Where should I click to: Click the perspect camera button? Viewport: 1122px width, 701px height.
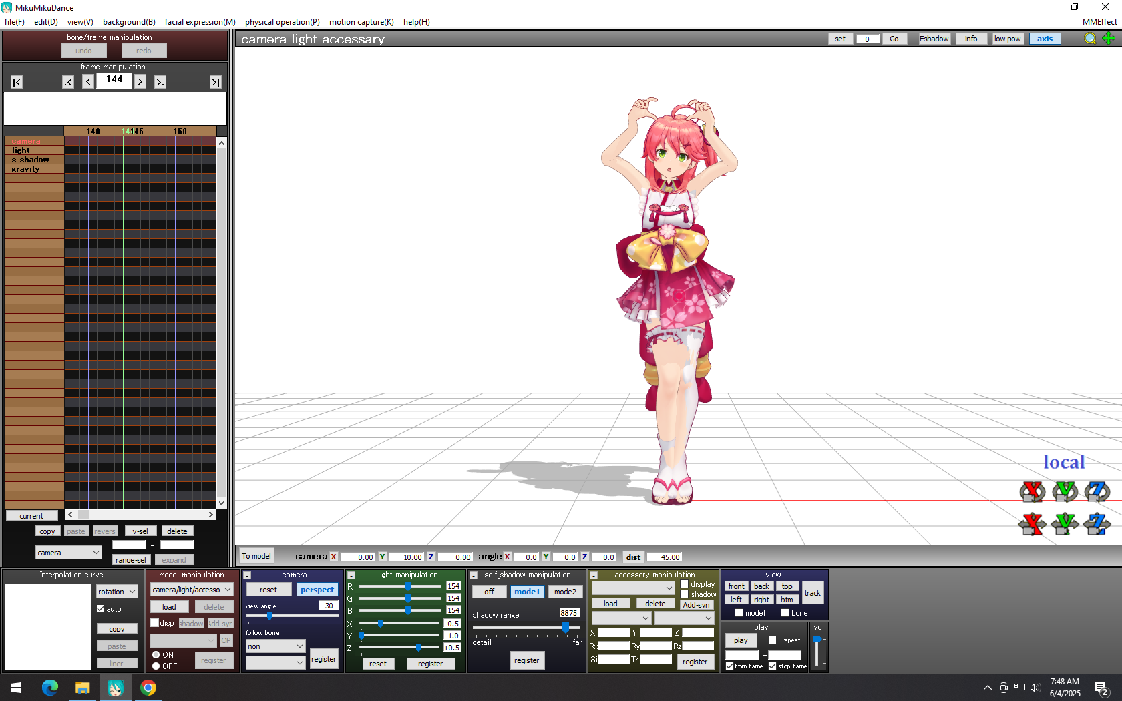317,590
